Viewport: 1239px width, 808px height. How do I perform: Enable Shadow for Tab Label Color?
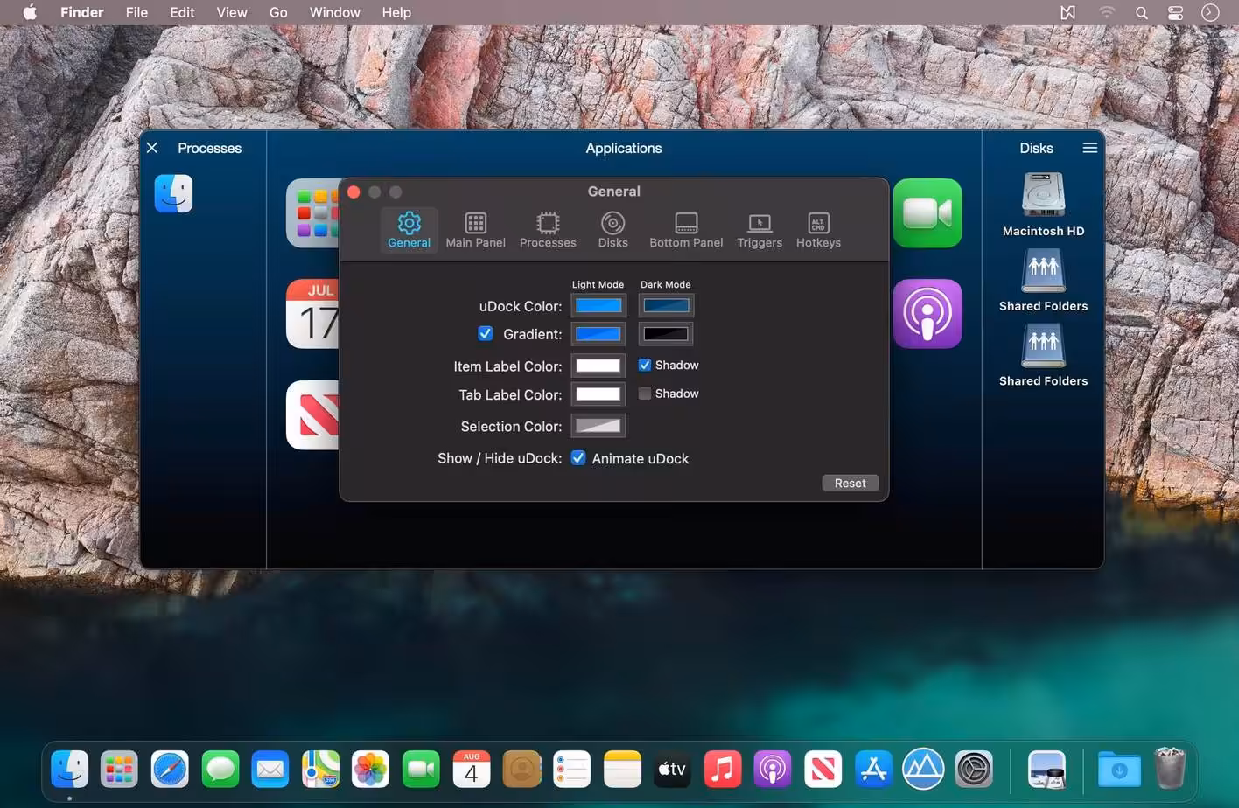[x=645, y=394]
